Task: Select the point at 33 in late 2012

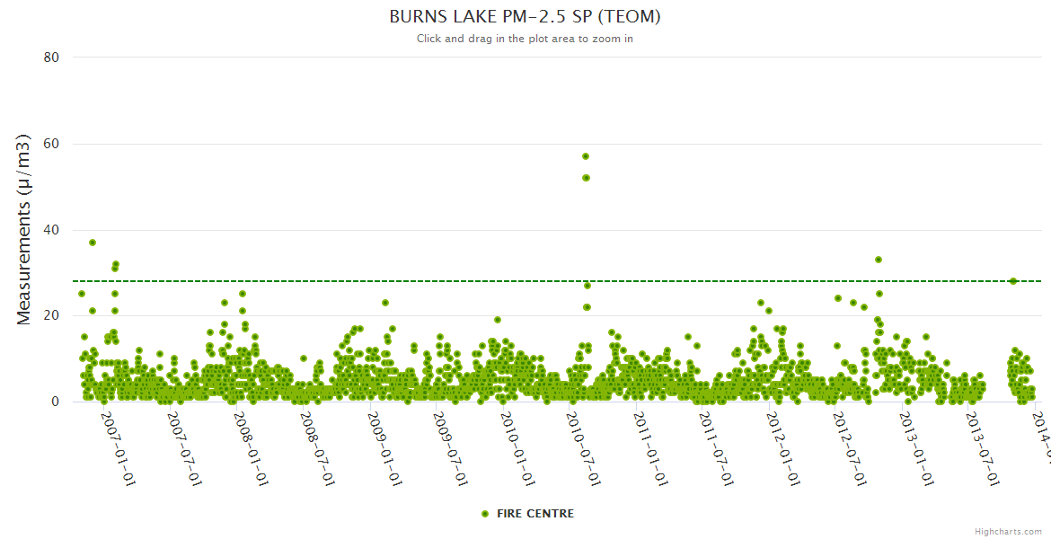Action: click(879, 260)
